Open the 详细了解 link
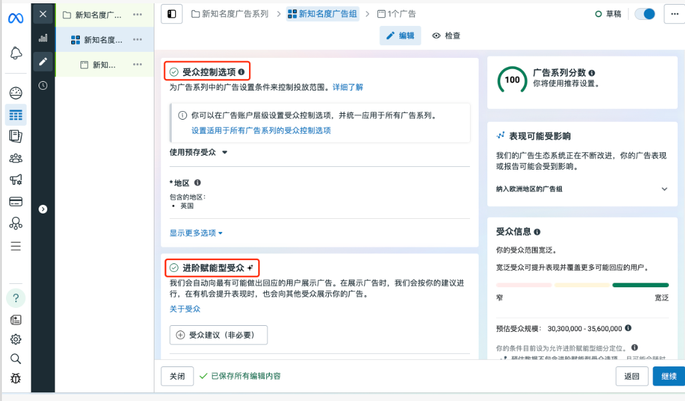Viewport: 685px width, 401px height. [x=347, y=87]
